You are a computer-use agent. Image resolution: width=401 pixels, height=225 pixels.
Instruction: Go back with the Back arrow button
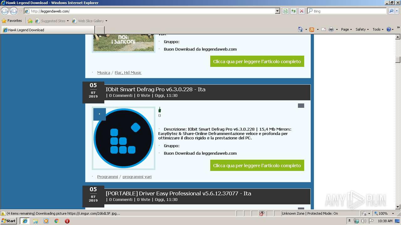tap(5, 11)
